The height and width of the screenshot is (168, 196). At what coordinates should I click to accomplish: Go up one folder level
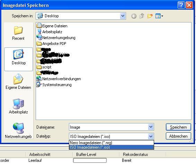(x=142, y=16)
